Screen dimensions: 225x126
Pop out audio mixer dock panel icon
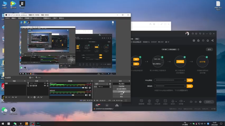pos(92,81)
